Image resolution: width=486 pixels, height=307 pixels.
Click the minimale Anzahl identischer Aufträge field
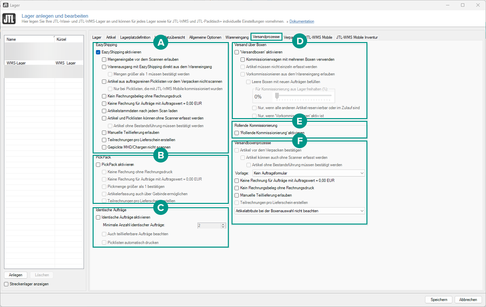point(209,226)
